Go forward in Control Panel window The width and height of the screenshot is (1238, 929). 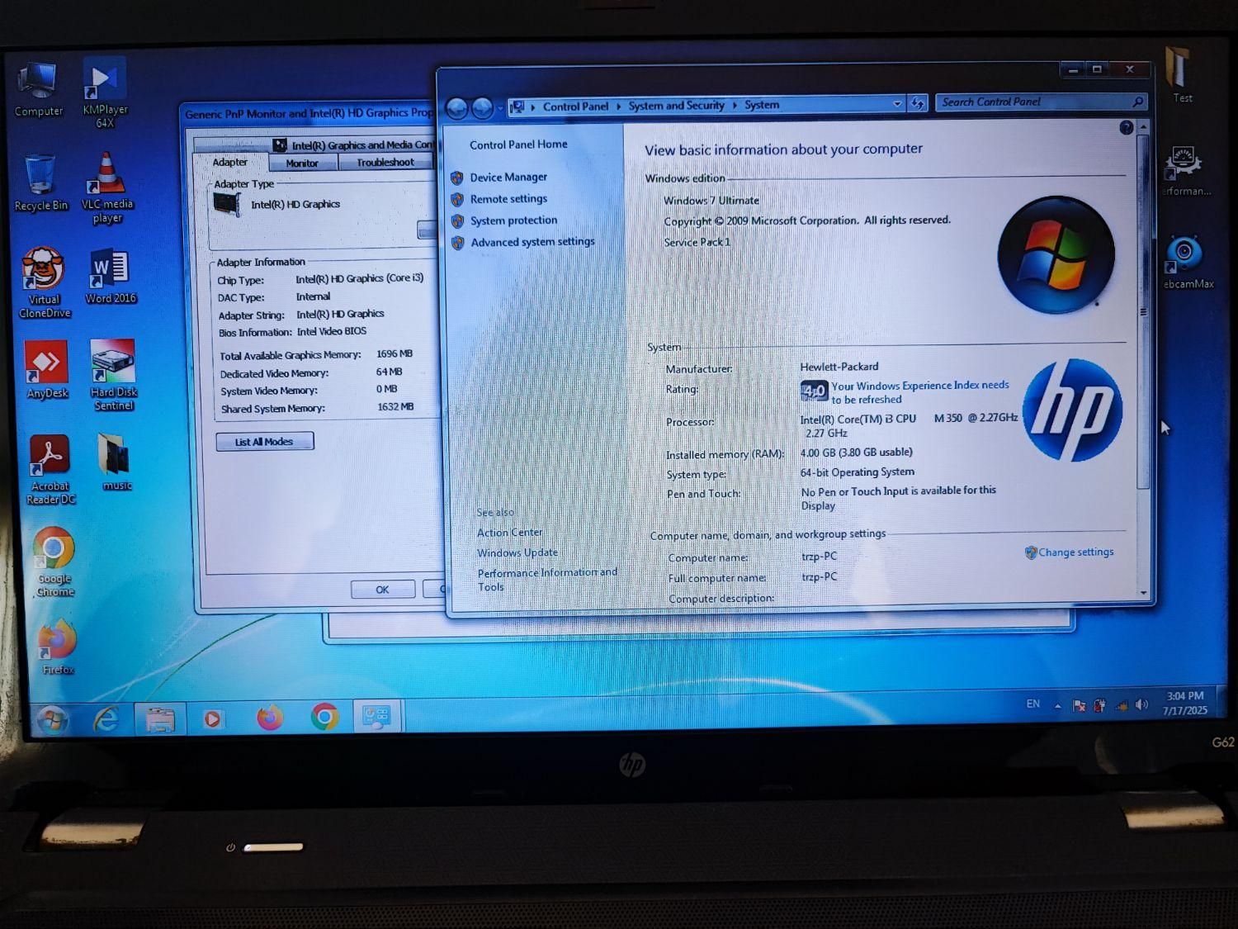(483, 107)
